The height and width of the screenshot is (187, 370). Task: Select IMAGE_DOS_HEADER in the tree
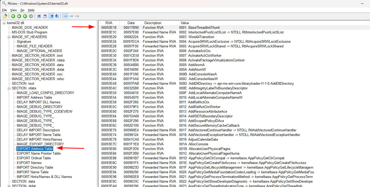30,27
